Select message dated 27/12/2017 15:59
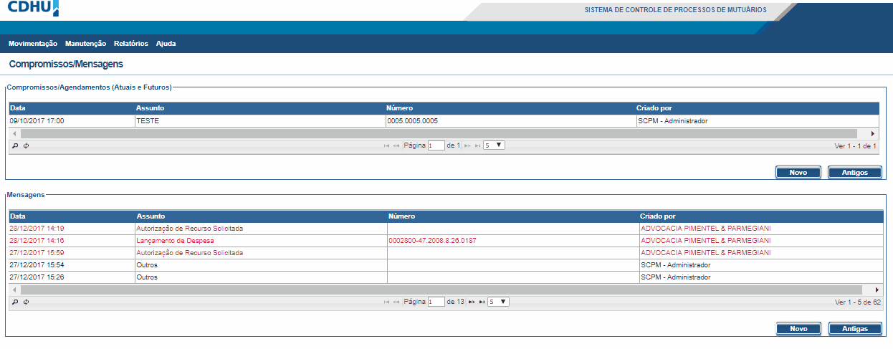Screen dimensions: 893x349 [445, 253]
